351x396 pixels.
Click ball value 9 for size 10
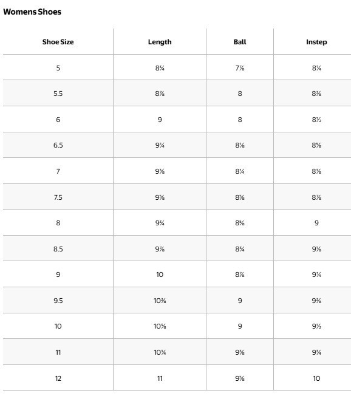240,326
